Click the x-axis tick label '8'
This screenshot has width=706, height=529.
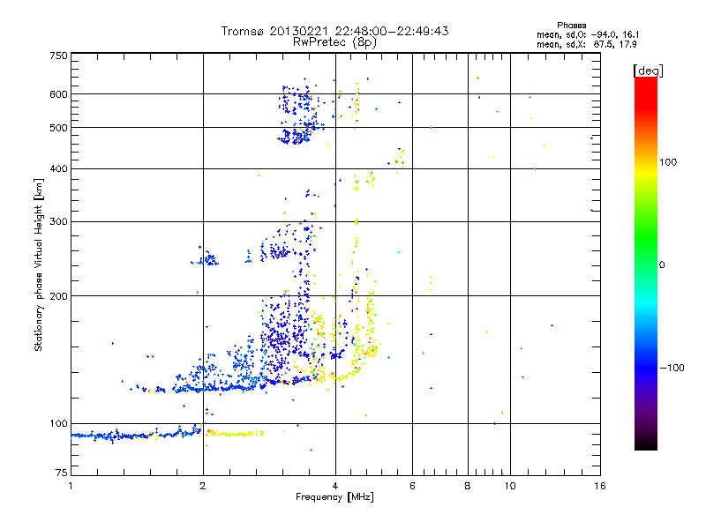468,486
